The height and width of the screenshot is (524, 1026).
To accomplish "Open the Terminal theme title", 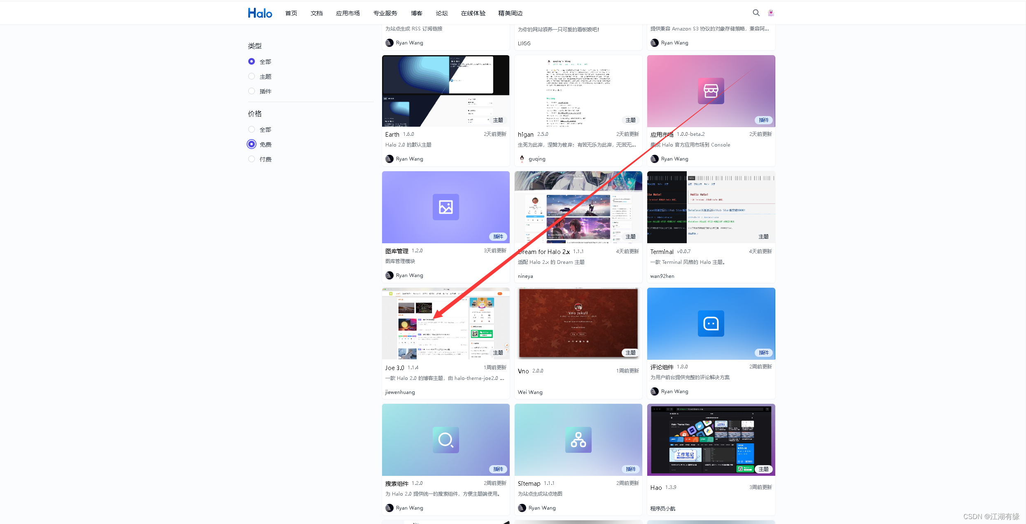I will pyautogui.click(x=662, y=252).
